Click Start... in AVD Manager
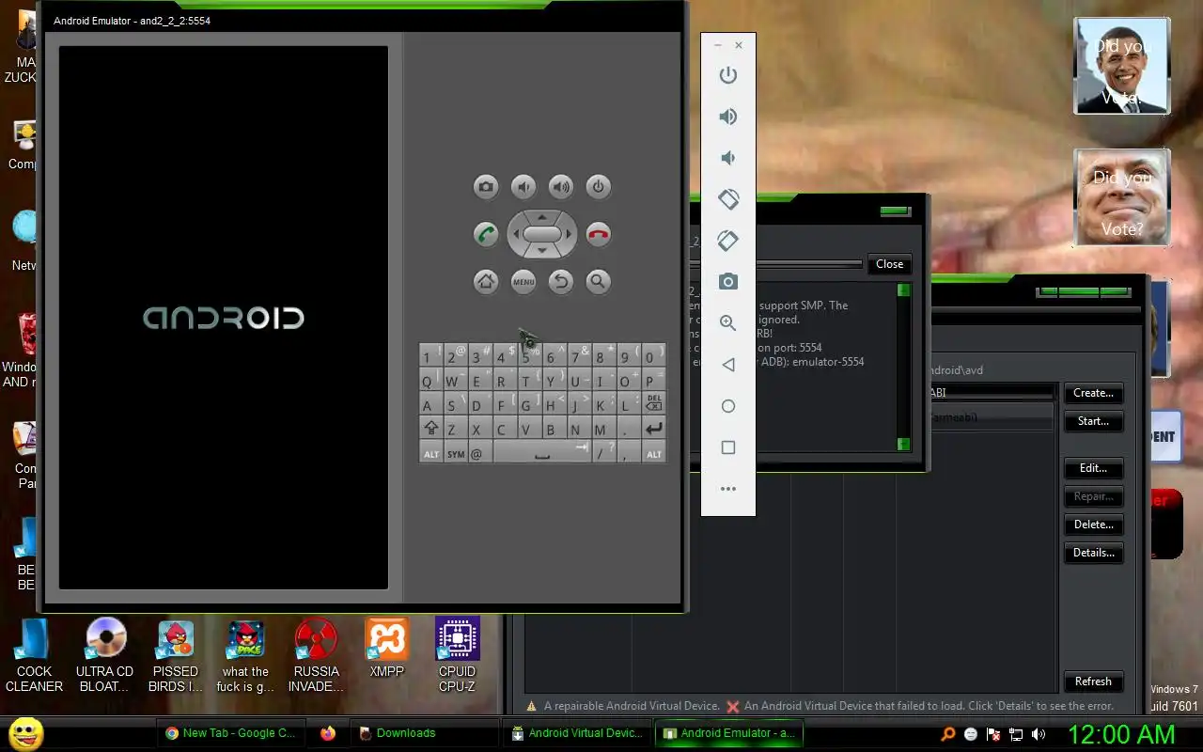 click(1093, 421)
